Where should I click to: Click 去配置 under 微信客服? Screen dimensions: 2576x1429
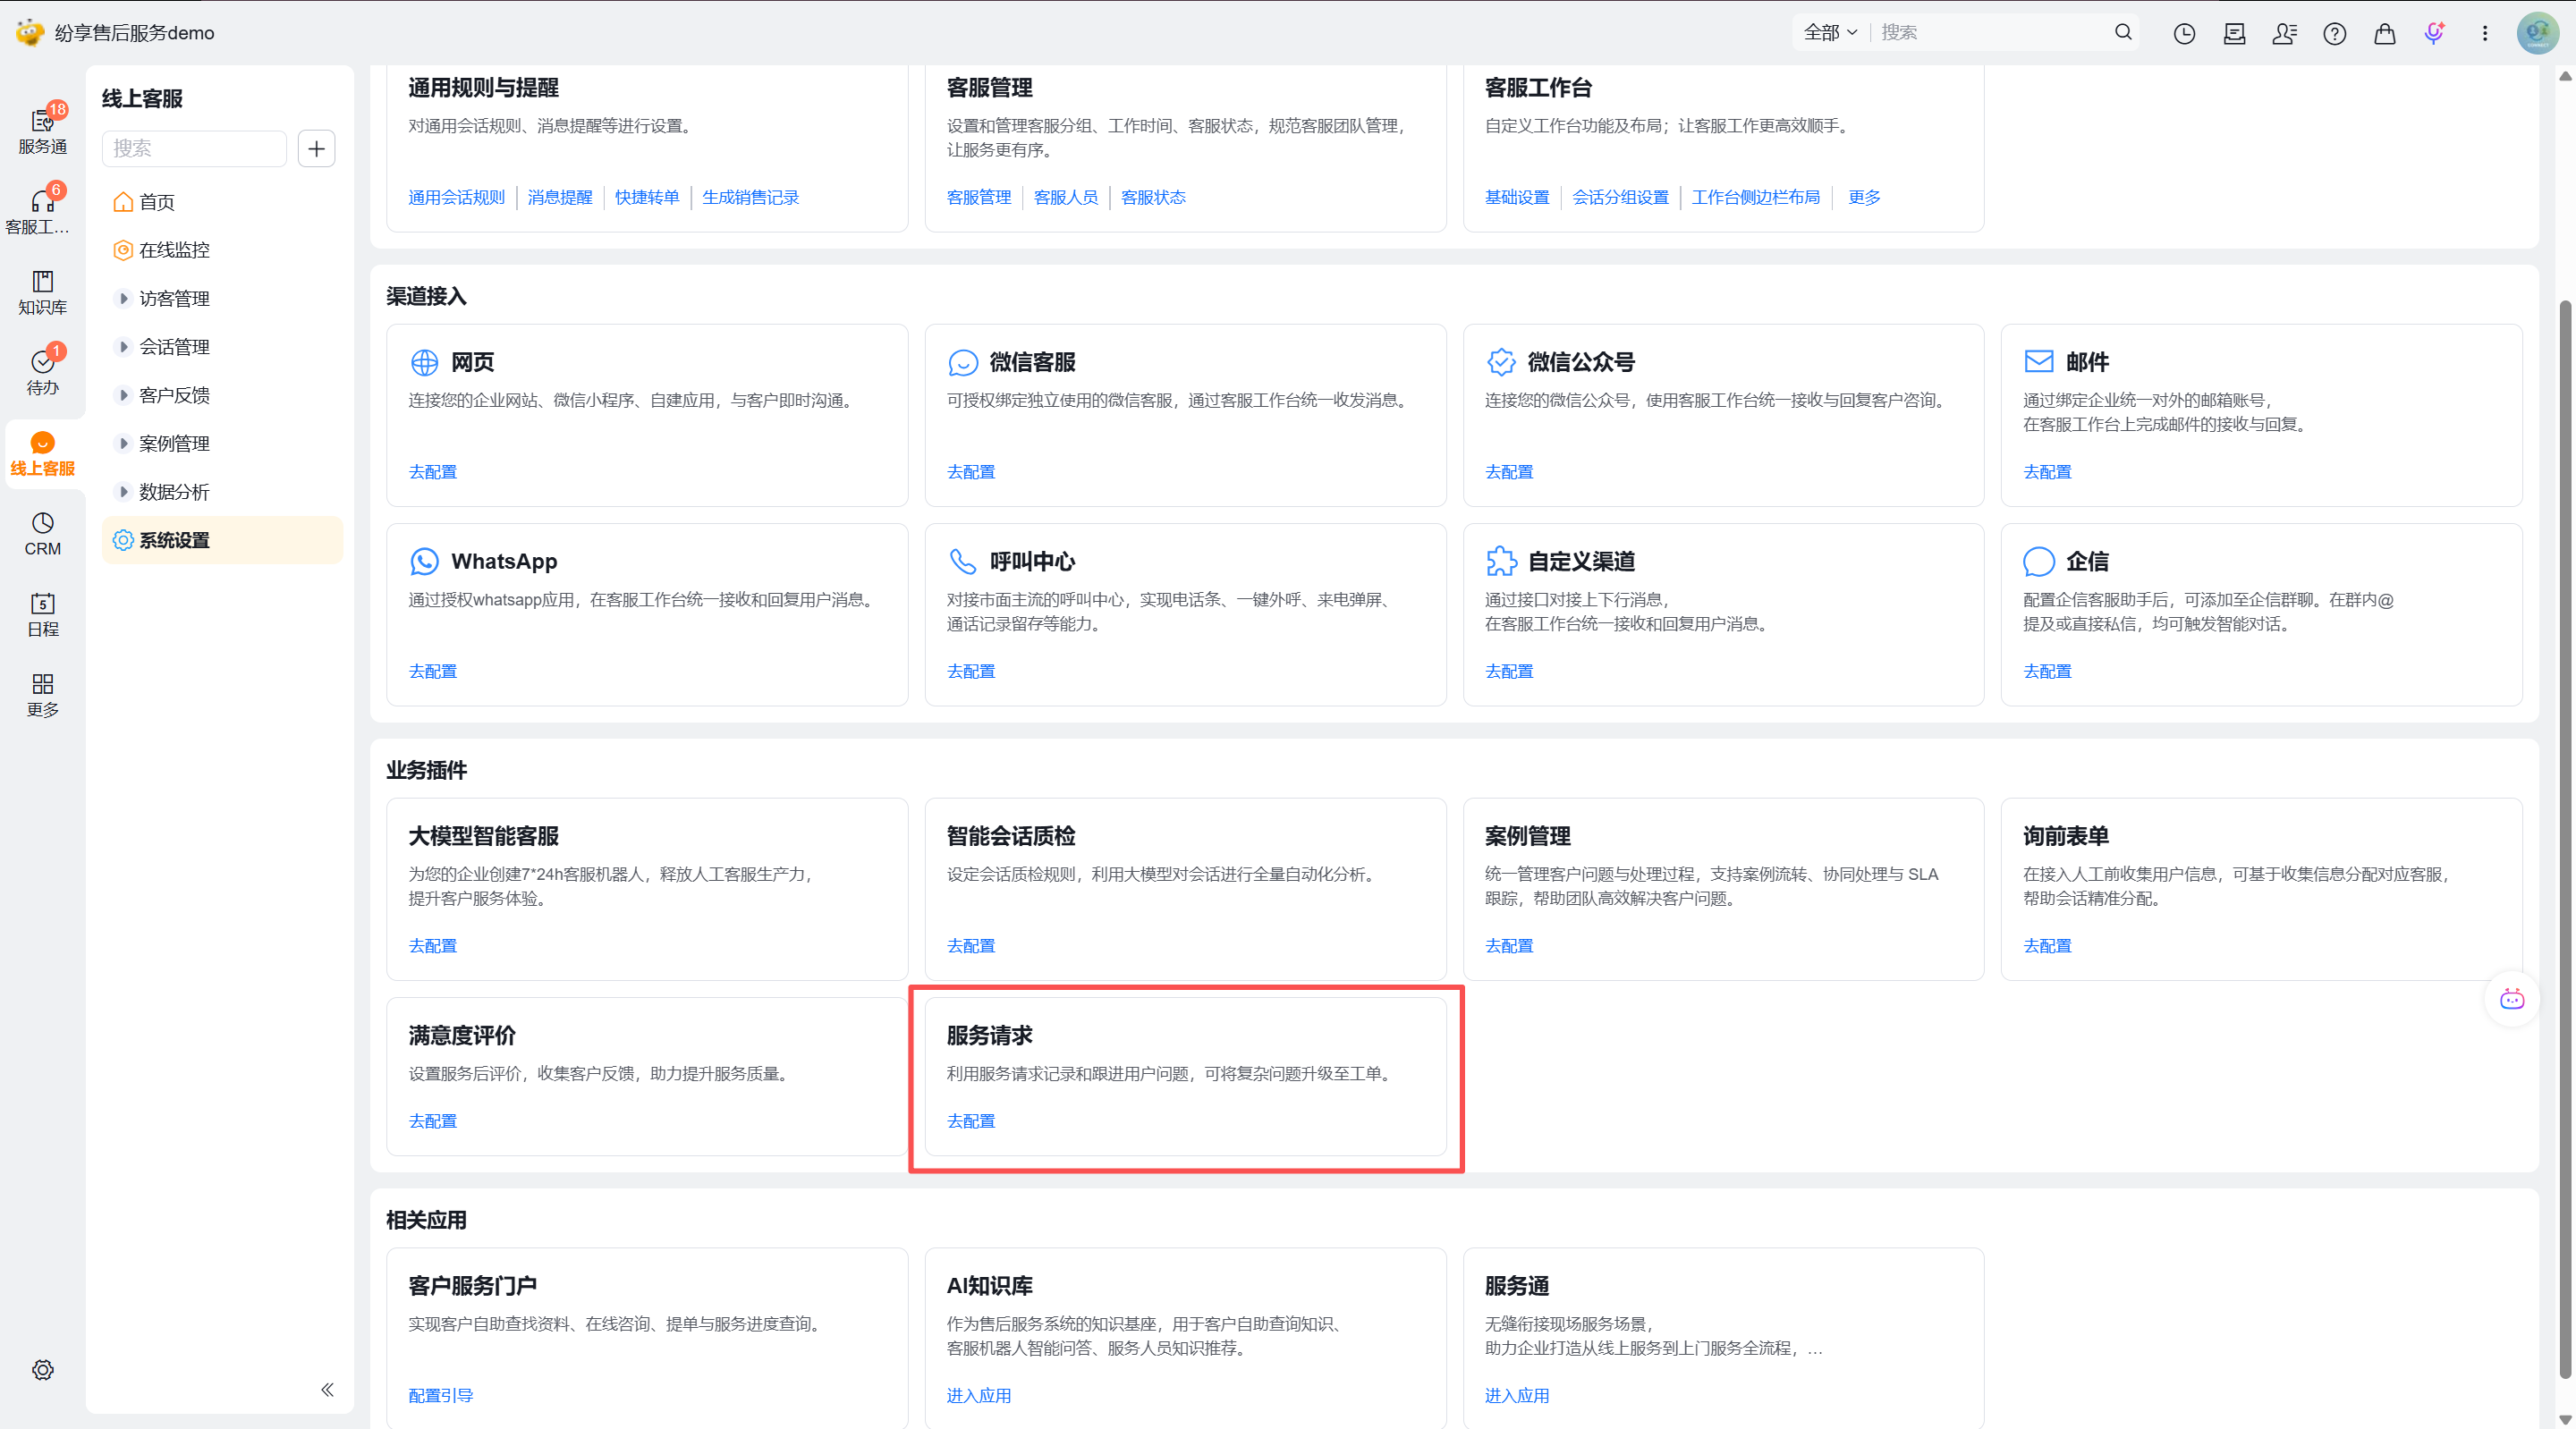971,472
